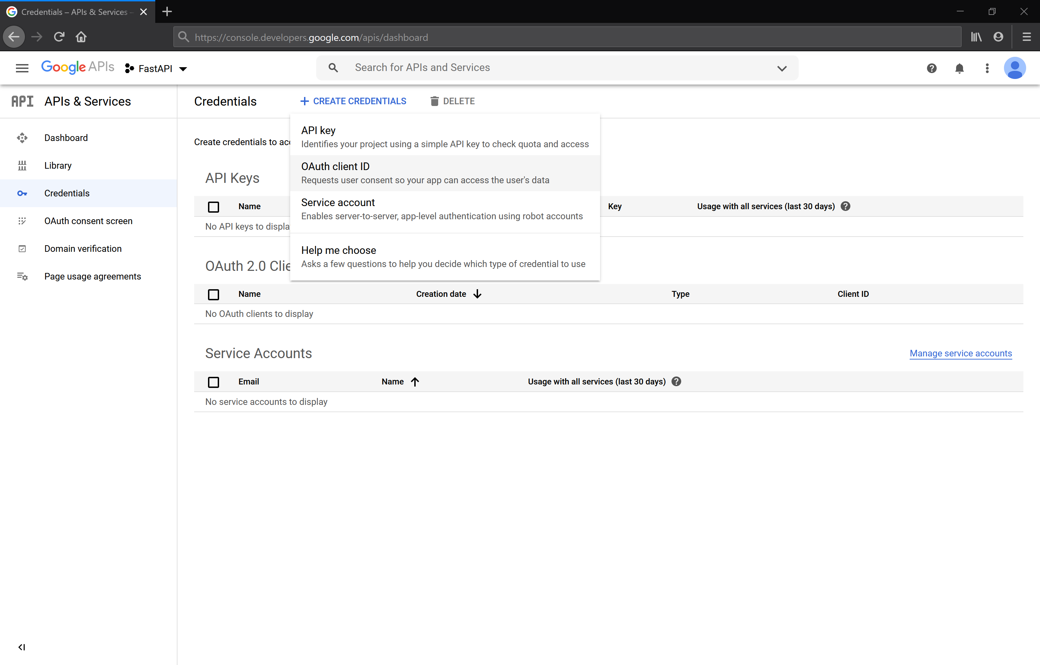Check the Service Accounts select-all checkbox
Screen dimensions: 1040x665
(x=214, y=382)
